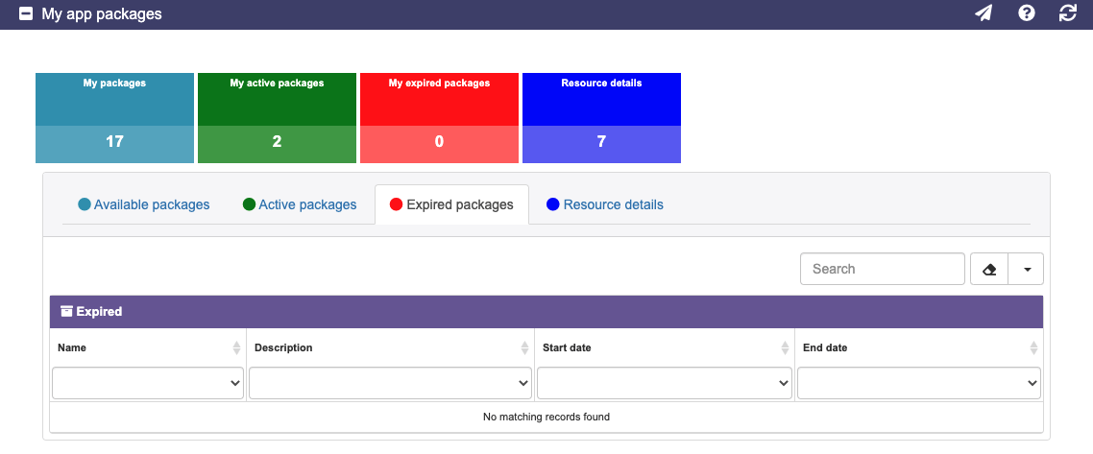Refresh the packages panel

1068,13
